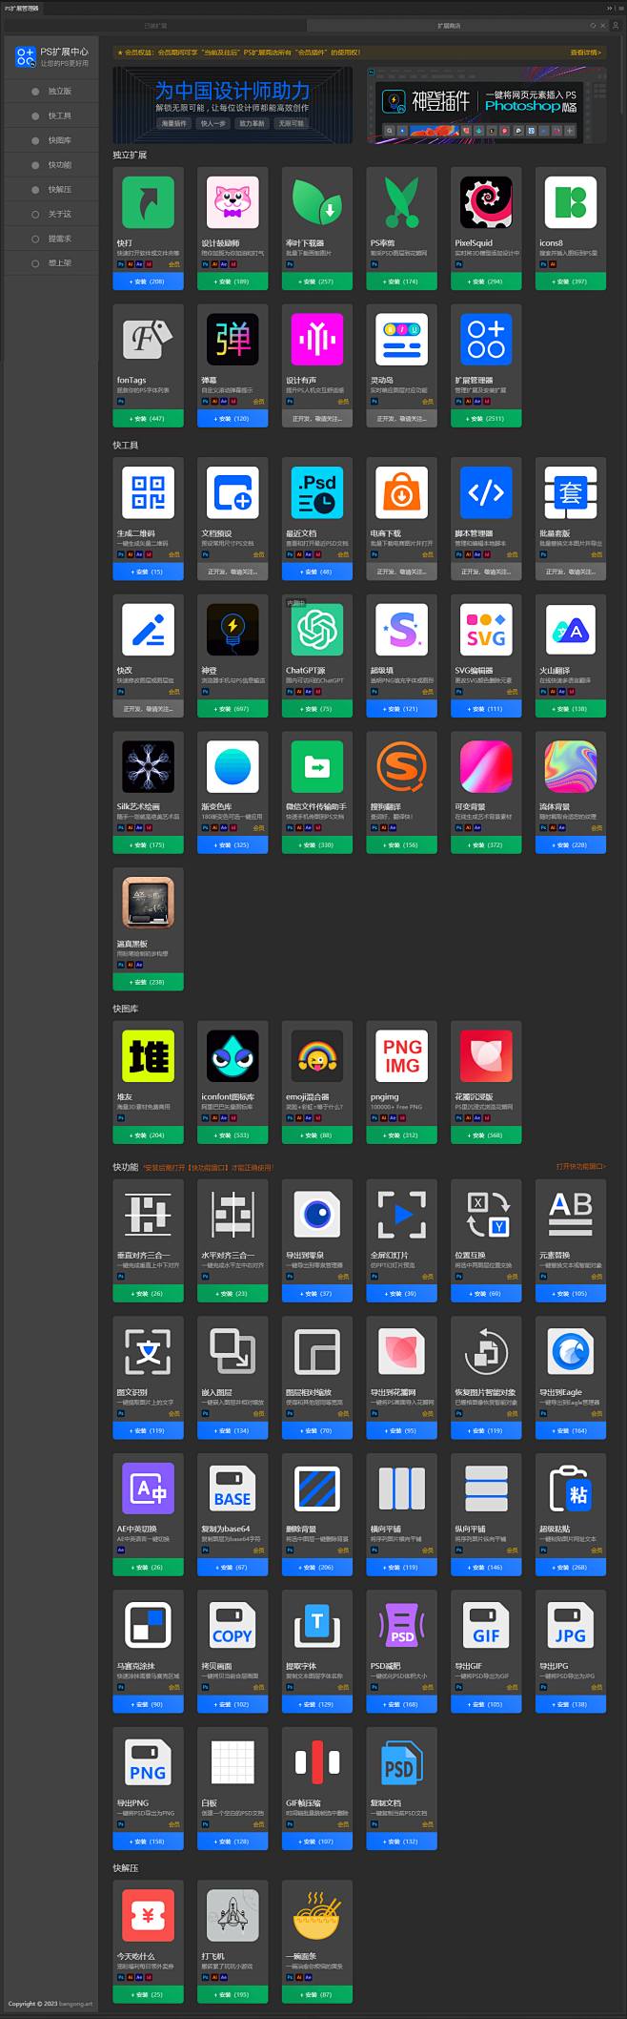627x2019 pixels.
Task: Open the 设计鼓励师 cat icon
Action: tap(233, 202)
